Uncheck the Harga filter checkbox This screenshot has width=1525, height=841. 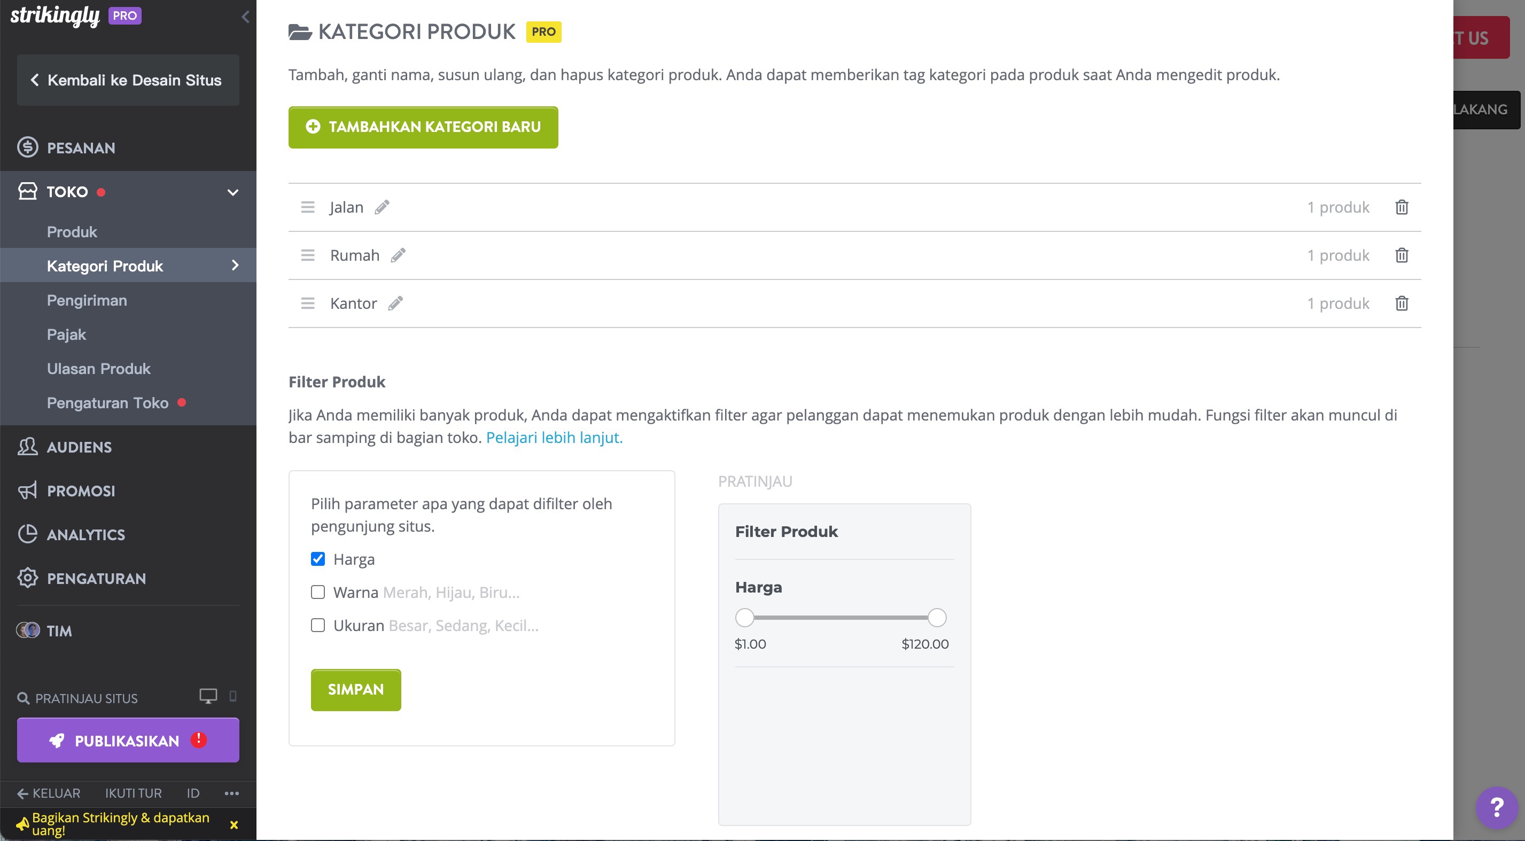[x=318, y=559]
